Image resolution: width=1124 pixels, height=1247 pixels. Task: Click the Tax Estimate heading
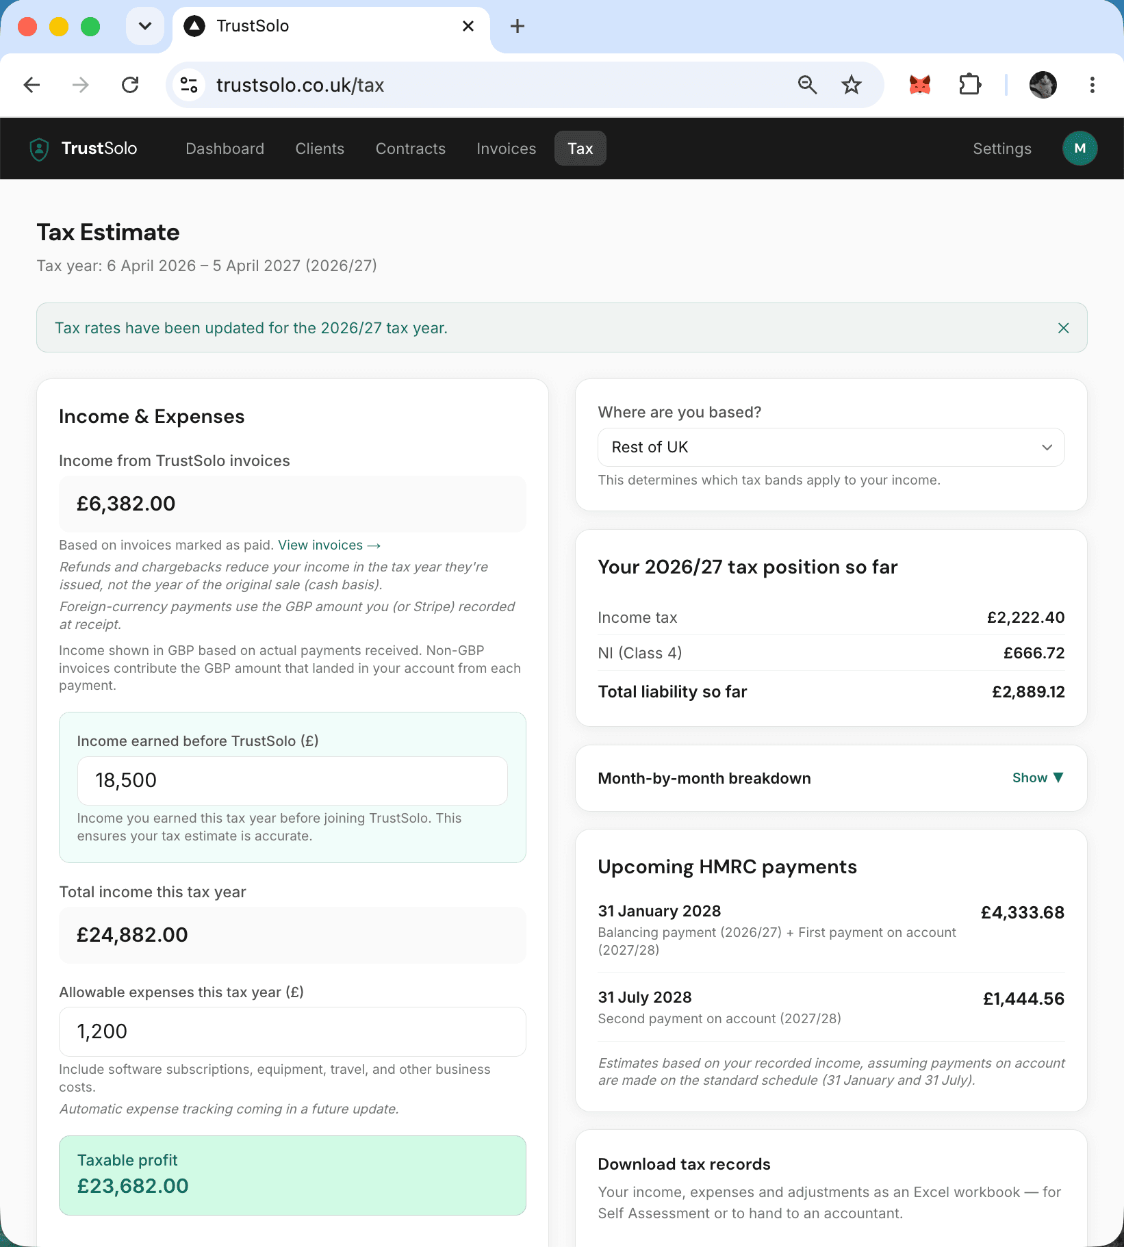pos(108,233)
